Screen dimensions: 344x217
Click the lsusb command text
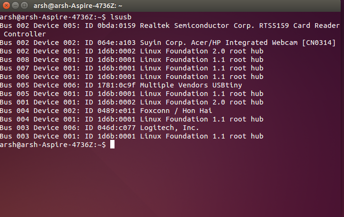(x=121, y=17)
